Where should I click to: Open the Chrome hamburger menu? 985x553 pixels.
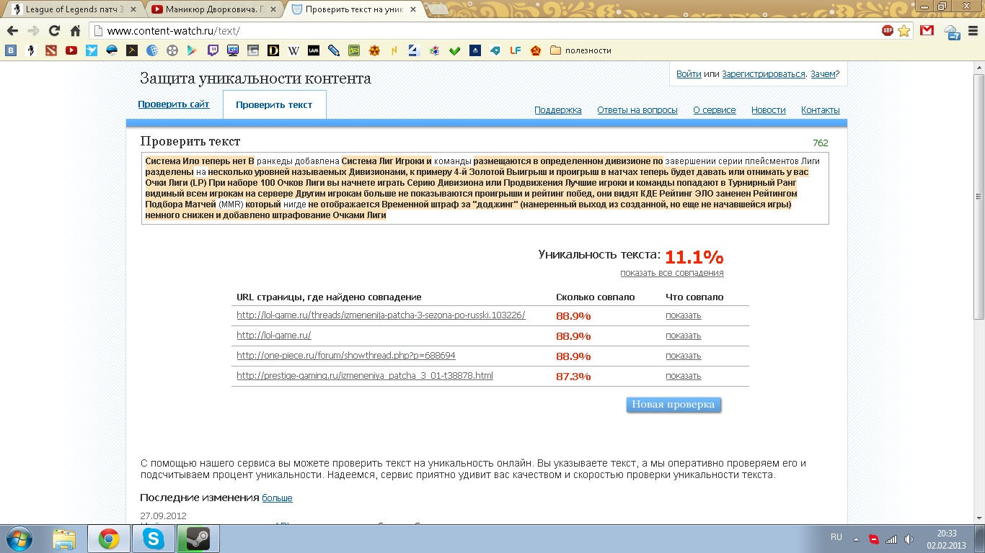coord(973,31)
